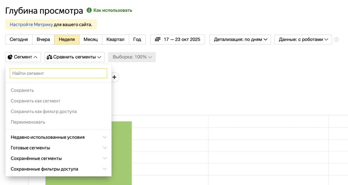Expand the 'Готовые сегменты' list
348x185 pixels.
[58, 148]
